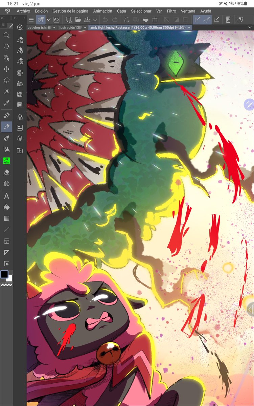
Task: Open the Filtro menu
Action: [171, 11]
